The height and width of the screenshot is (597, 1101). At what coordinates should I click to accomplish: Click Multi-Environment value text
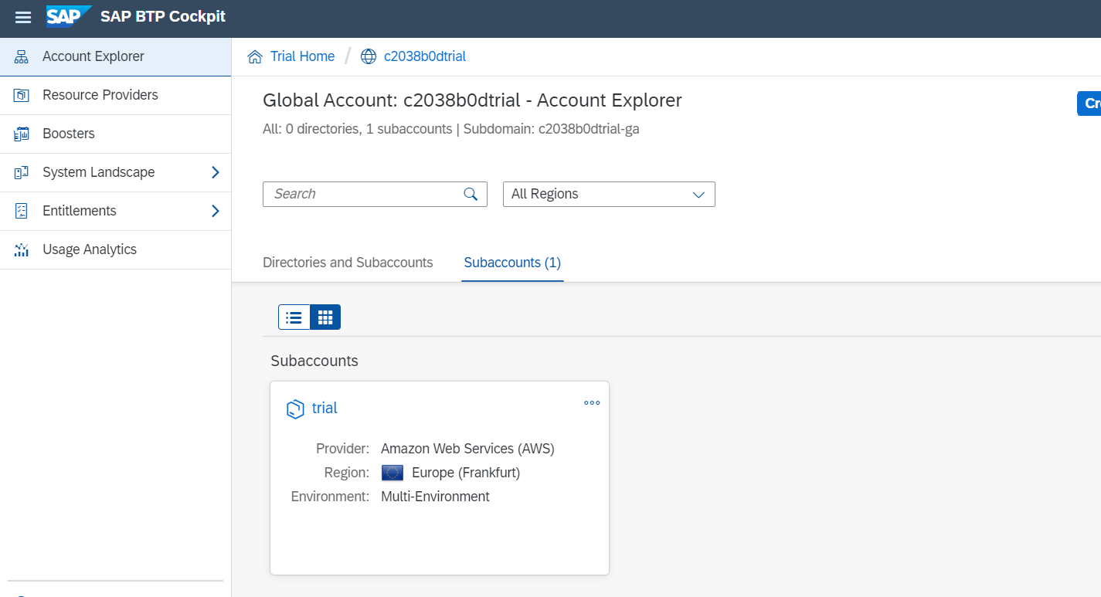435,497
